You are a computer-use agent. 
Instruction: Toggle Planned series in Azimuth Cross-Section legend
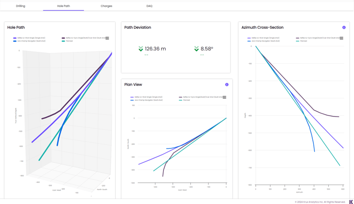[302, 41]
